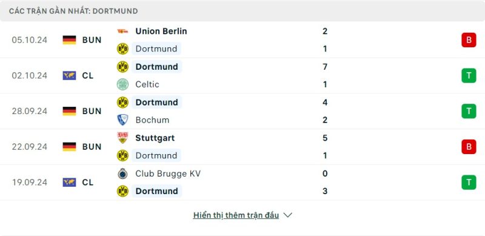The image size is (485, 236).
Task: Click the Club Brugge KV crest
Action: pyautogui.click(x=122, y=174)
